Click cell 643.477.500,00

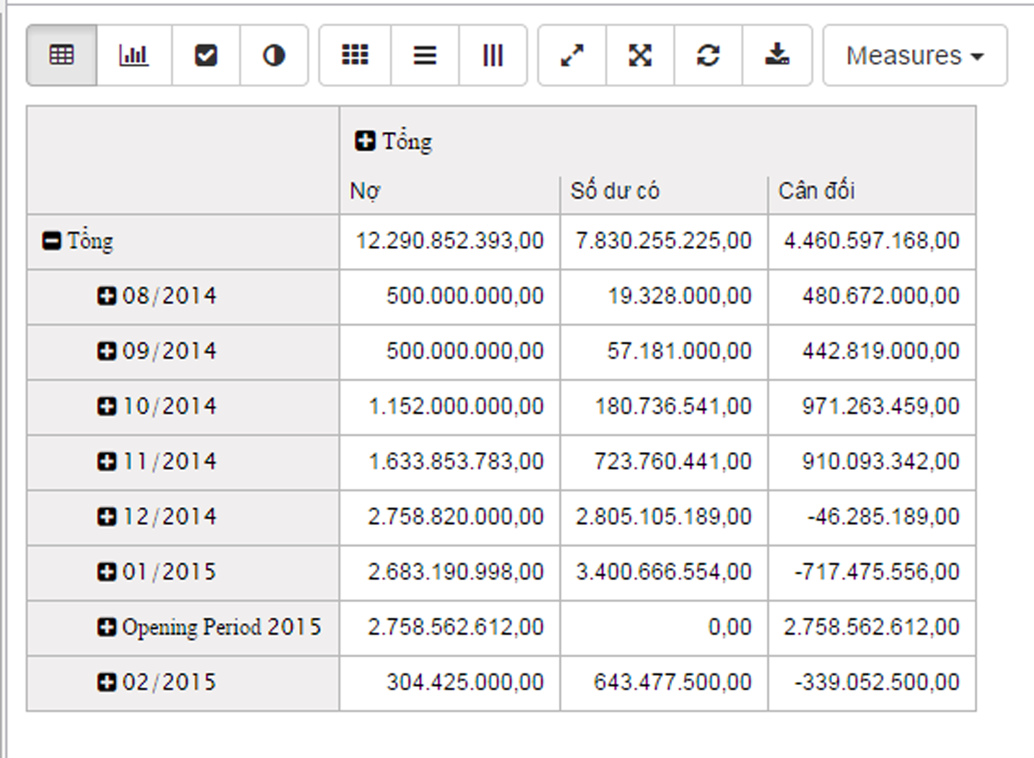673,682
